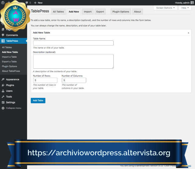
Task: Select Add New Table in sidebar submenu
Action: click(x=10, y=52)
